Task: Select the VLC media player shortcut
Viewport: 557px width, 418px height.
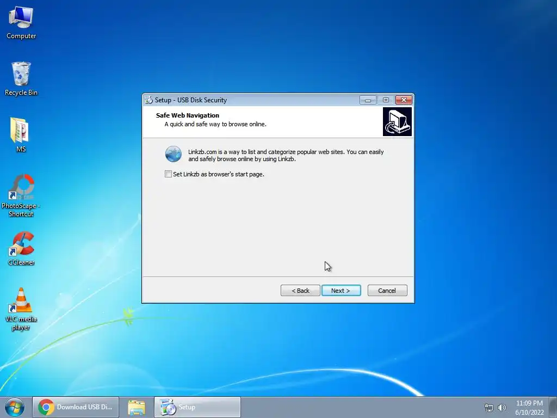Action: click(21, 309)
